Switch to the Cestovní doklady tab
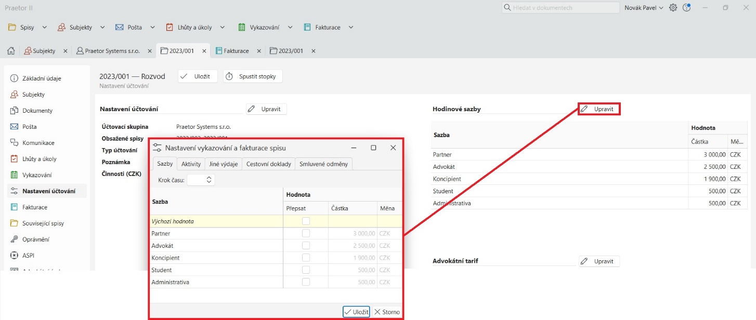Image resolution: width=756 pixels, height=320 pixels. click(x=268, y=164)
